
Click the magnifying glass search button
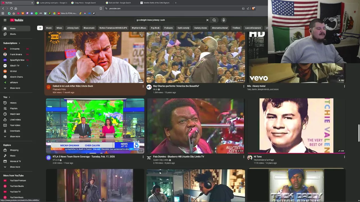coord(214,20)
